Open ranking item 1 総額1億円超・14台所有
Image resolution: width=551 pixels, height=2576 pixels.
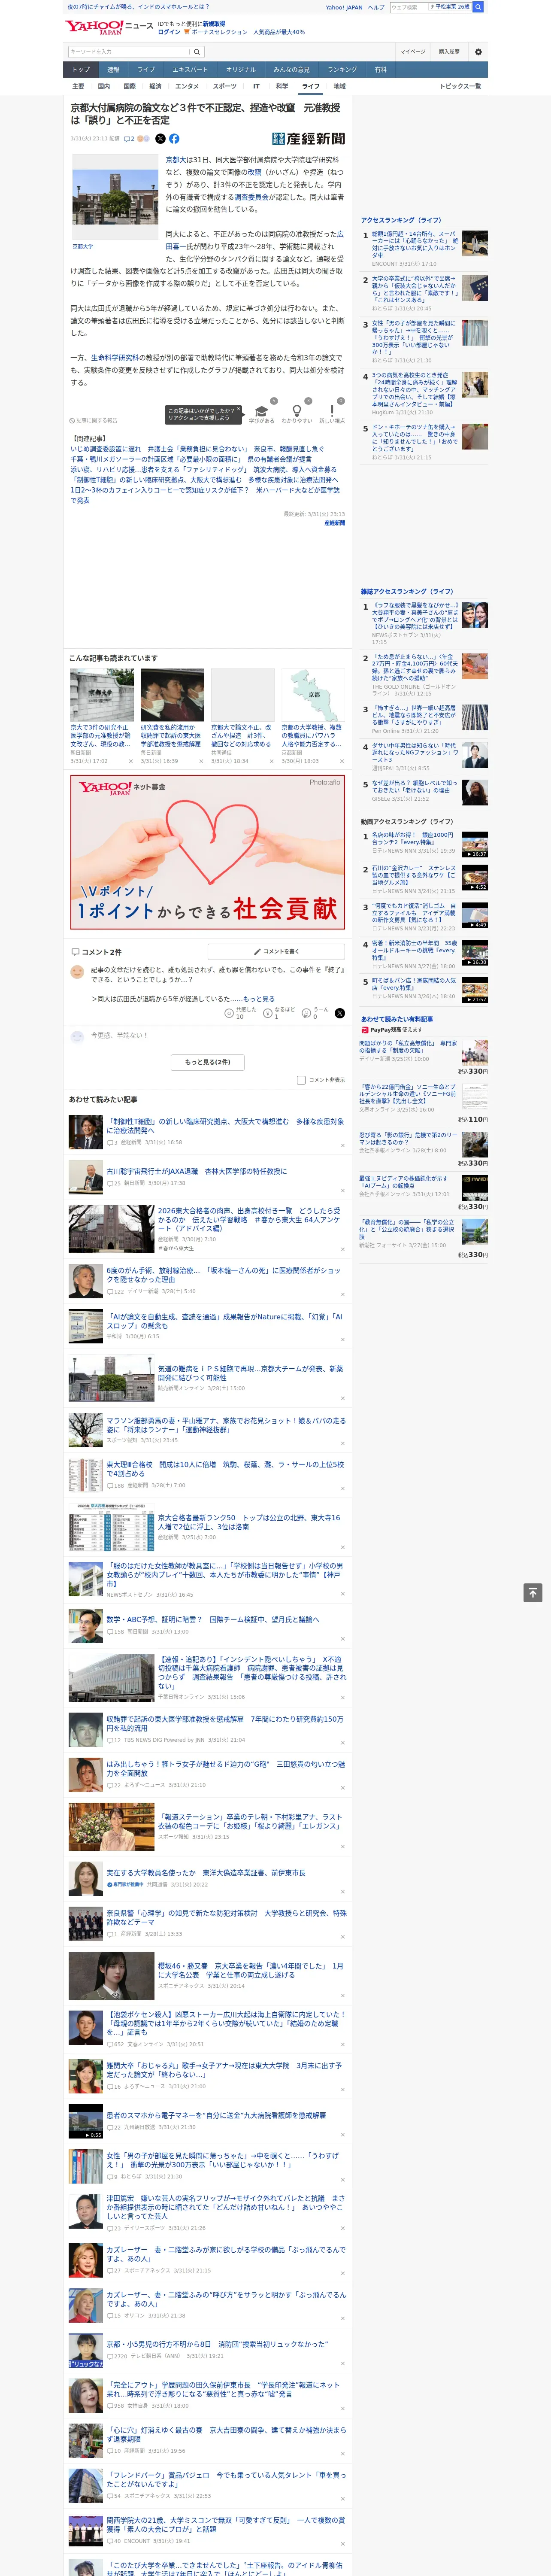pos(414,244)
